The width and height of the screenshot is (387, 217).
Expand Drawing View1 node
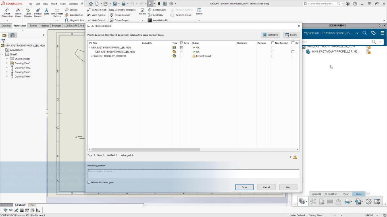[7, 63]
